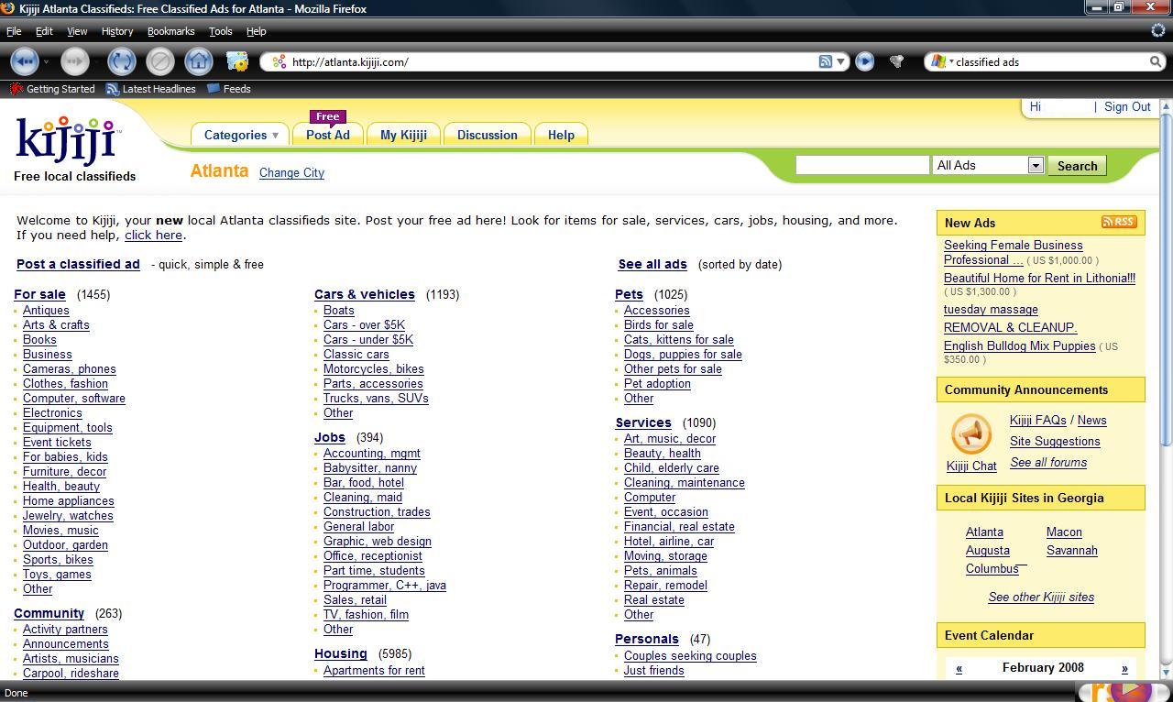
Task: Go to the Home page icon
Action: coord(198,61)
